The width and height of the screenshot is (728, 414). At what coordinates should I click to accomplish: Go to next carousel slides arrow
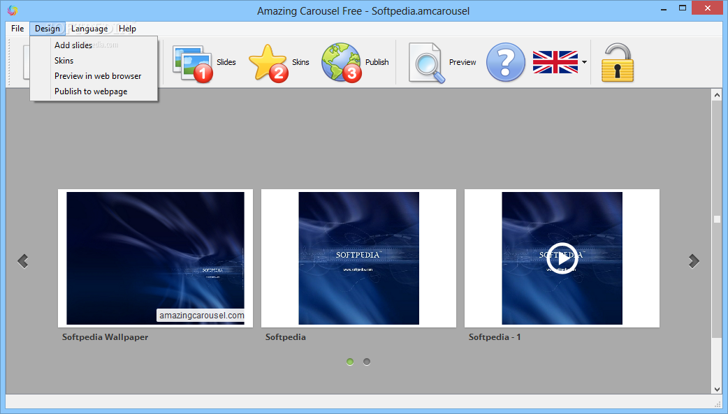click(694, 261)
